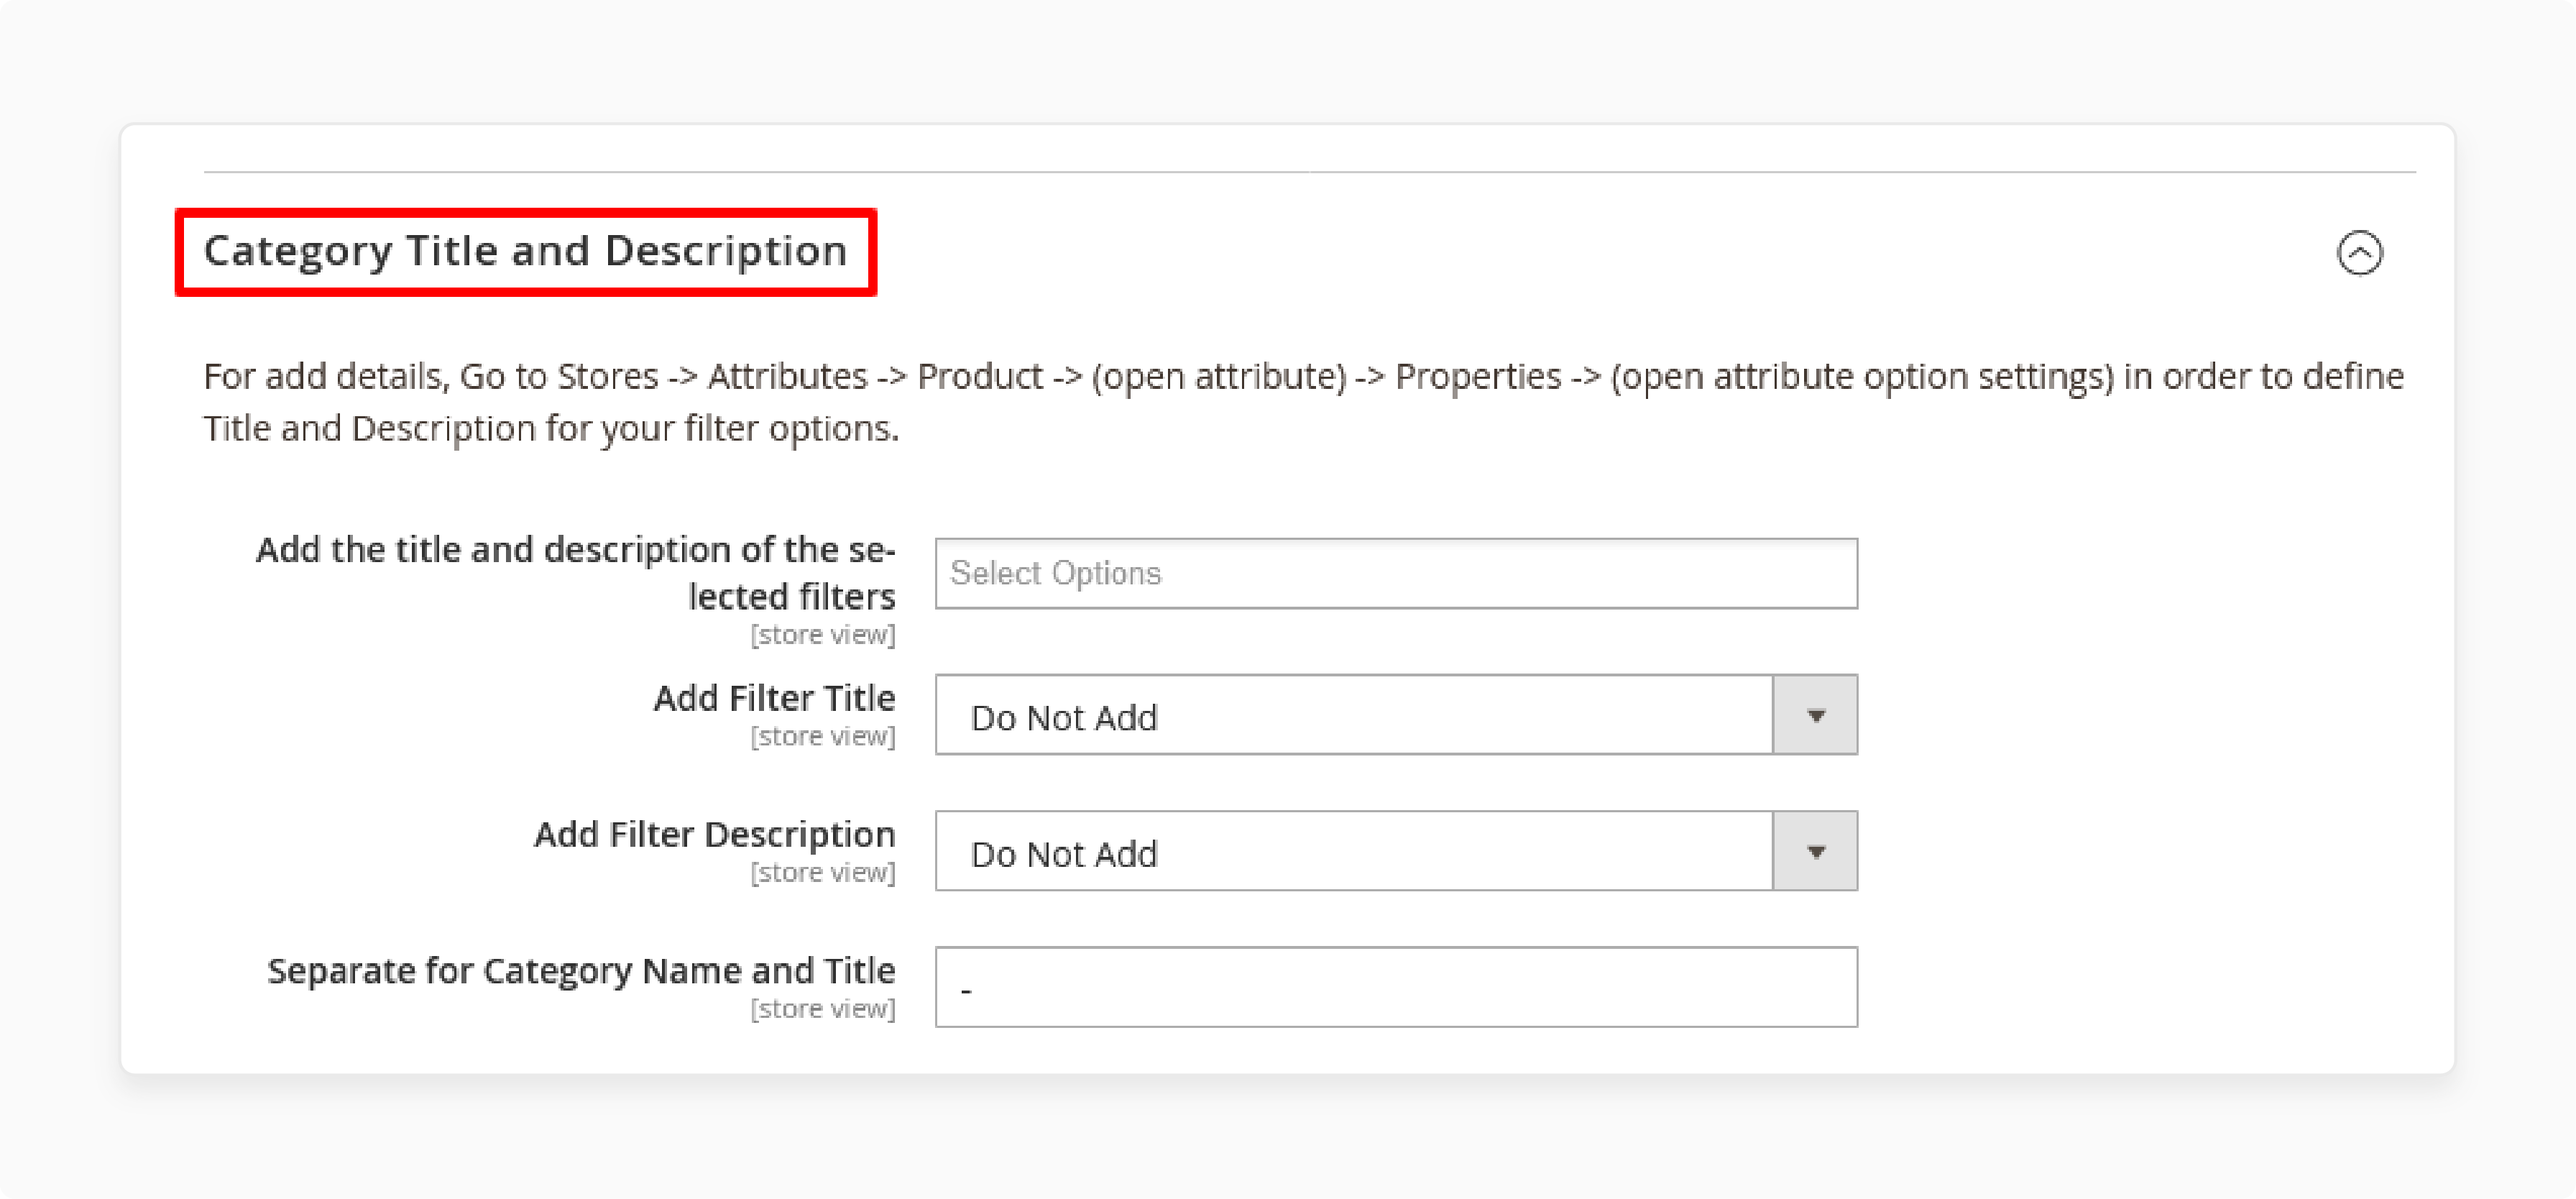2576x1199 pixels.
Task: Click the Add Filter Title label
Action: (774, 698)
